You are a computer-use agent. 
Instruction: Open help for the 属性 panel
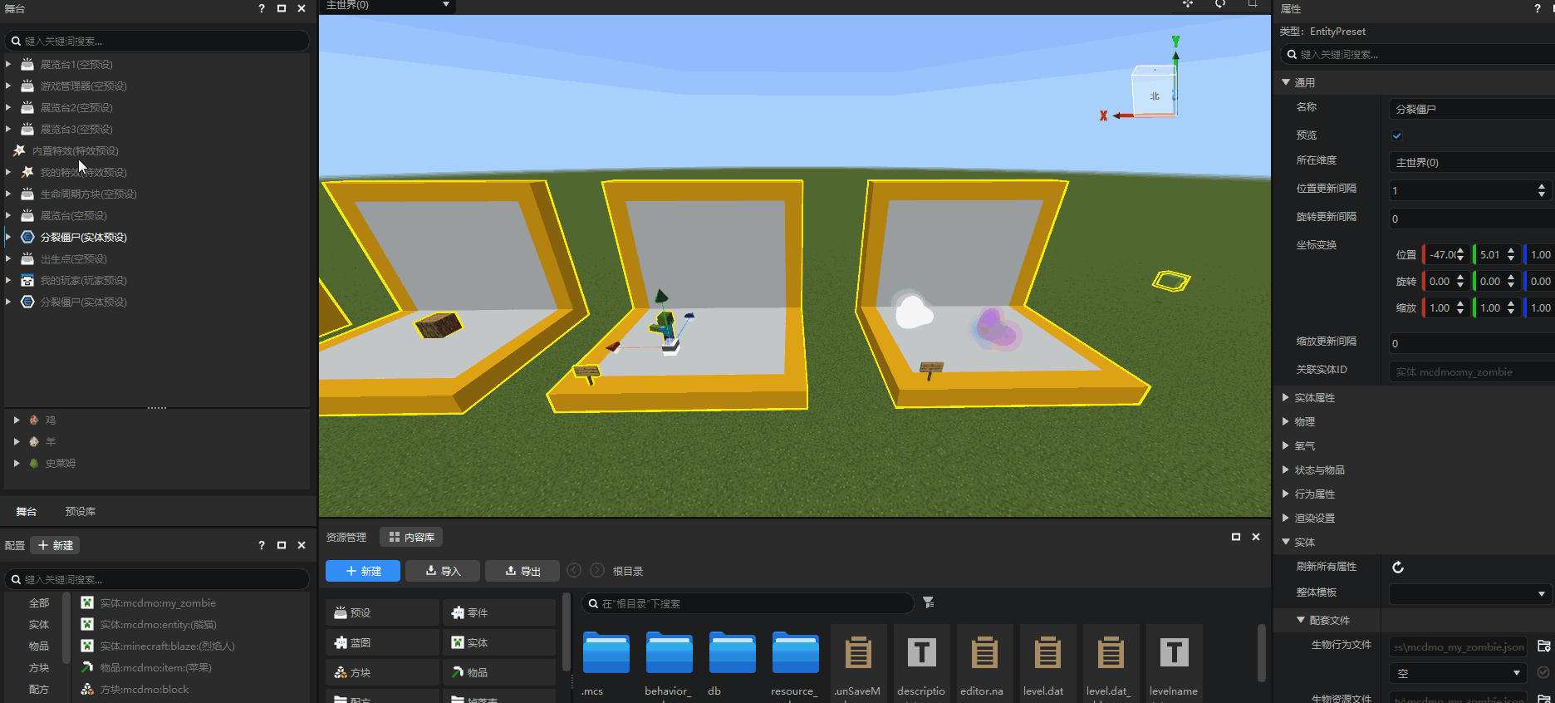click(1538, 8)
